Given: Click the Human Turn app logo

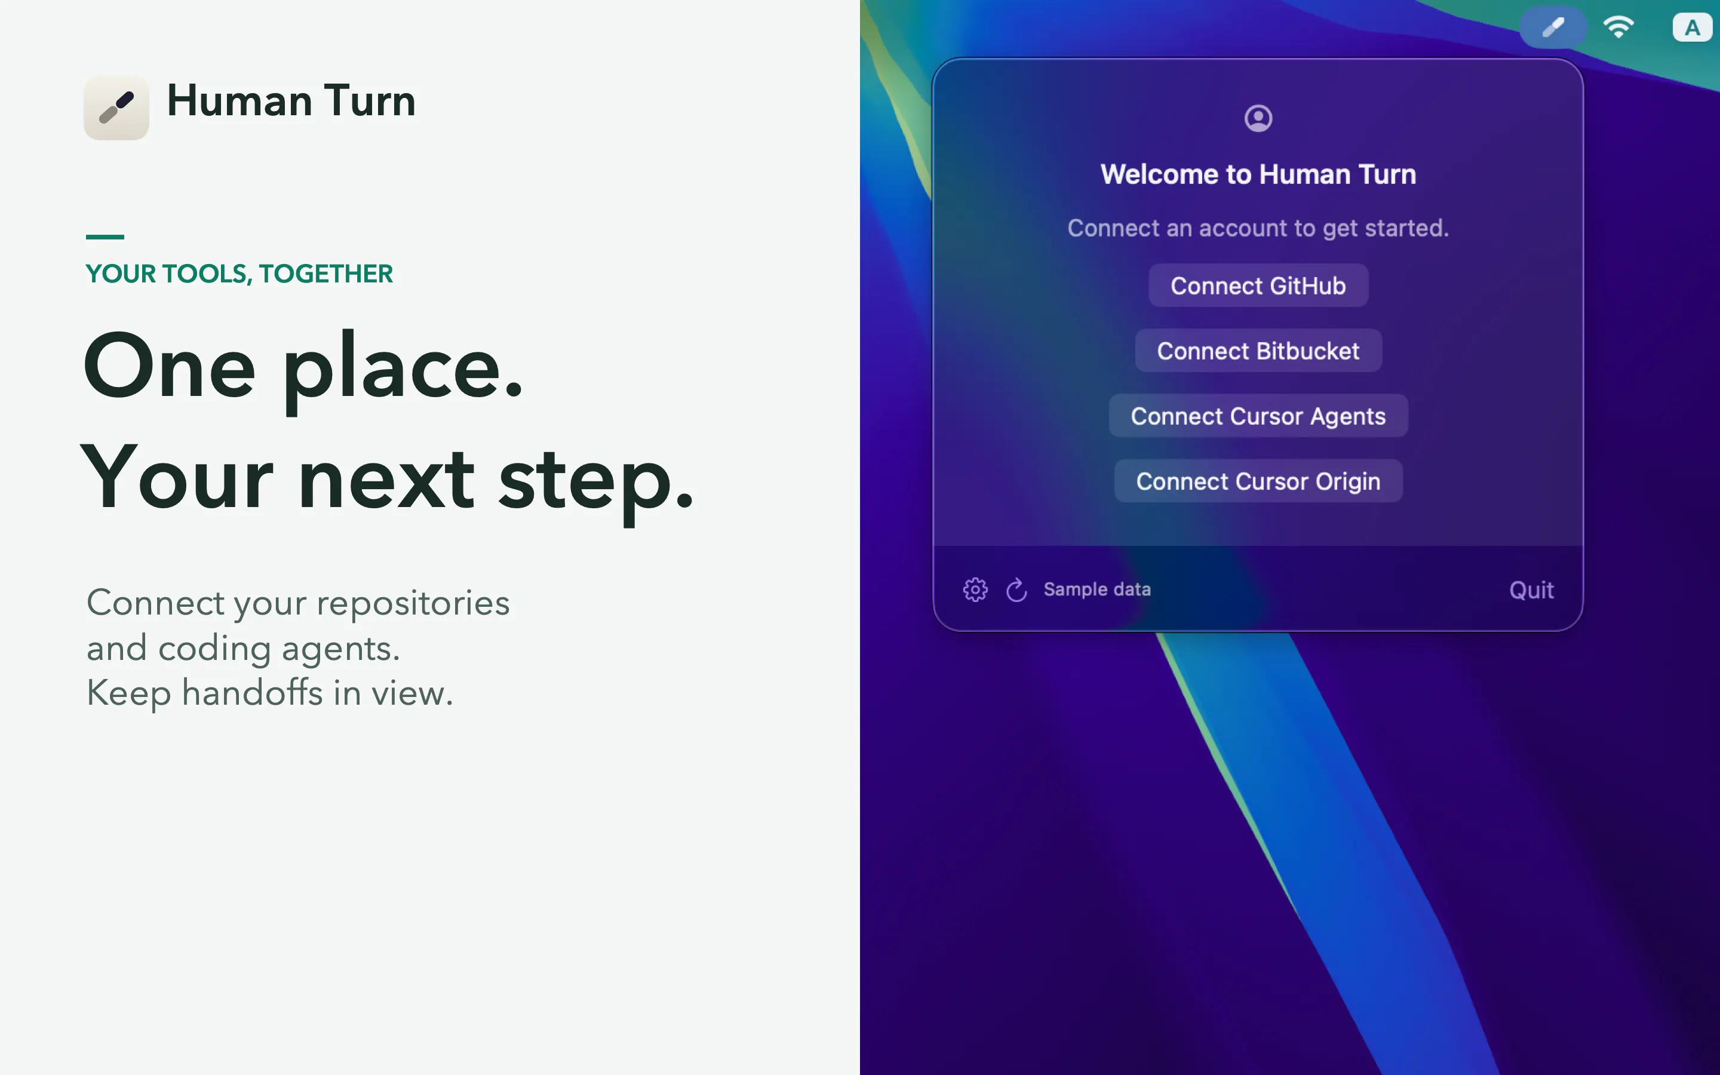Looking at the screenshot, I should 116,107.
